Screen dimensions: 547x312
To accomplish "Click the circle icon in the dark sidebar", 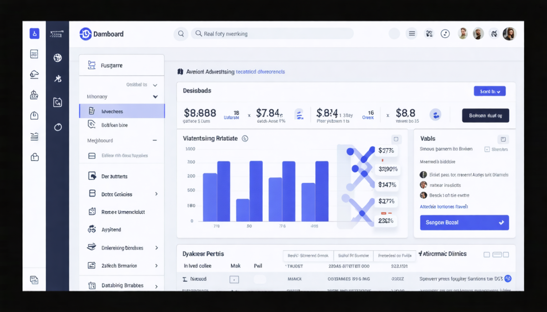I will 57,127.
